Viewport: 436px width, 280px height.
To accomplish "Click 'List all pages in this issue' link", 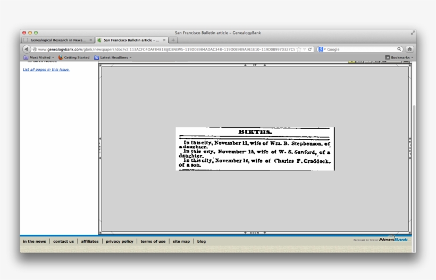I will 46,69.
